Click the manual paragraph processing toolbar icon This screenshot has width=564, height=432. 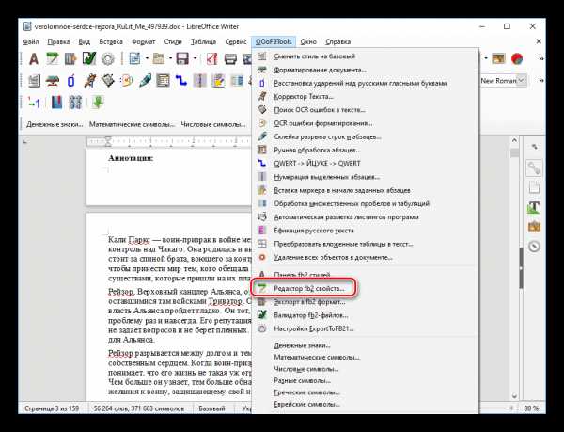click(163, 81)
